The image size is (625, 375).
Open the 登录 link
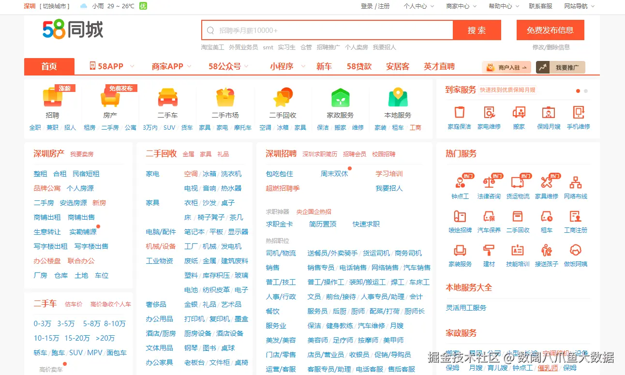tap(367, 6)
